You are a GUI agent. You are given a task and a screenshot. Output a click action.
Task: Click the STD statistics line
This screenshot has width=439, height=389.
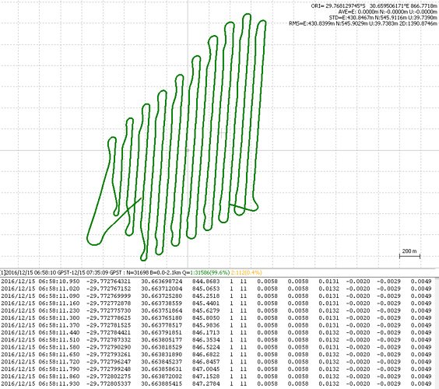383,18
